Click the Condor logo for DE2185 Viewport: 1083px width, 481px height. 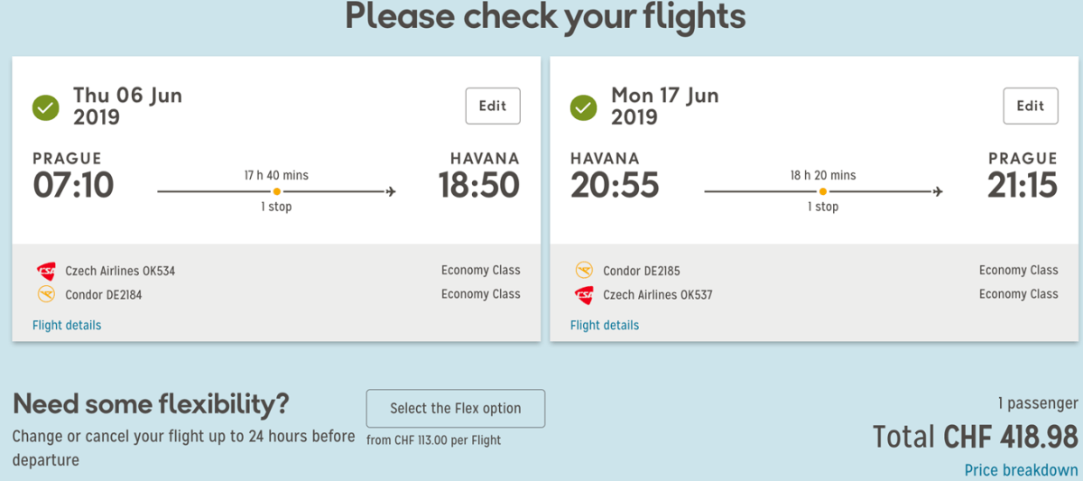pos(584,271)
